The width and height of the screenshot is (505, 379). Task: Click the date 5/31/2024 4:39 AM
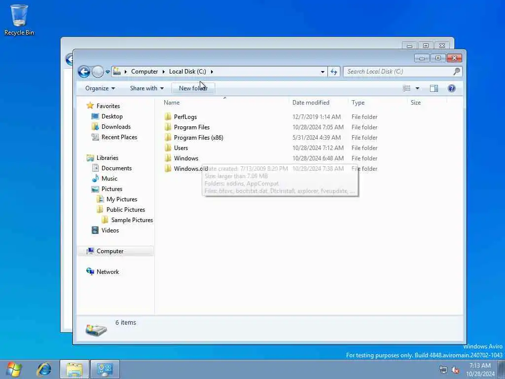(x=316, y=138)
